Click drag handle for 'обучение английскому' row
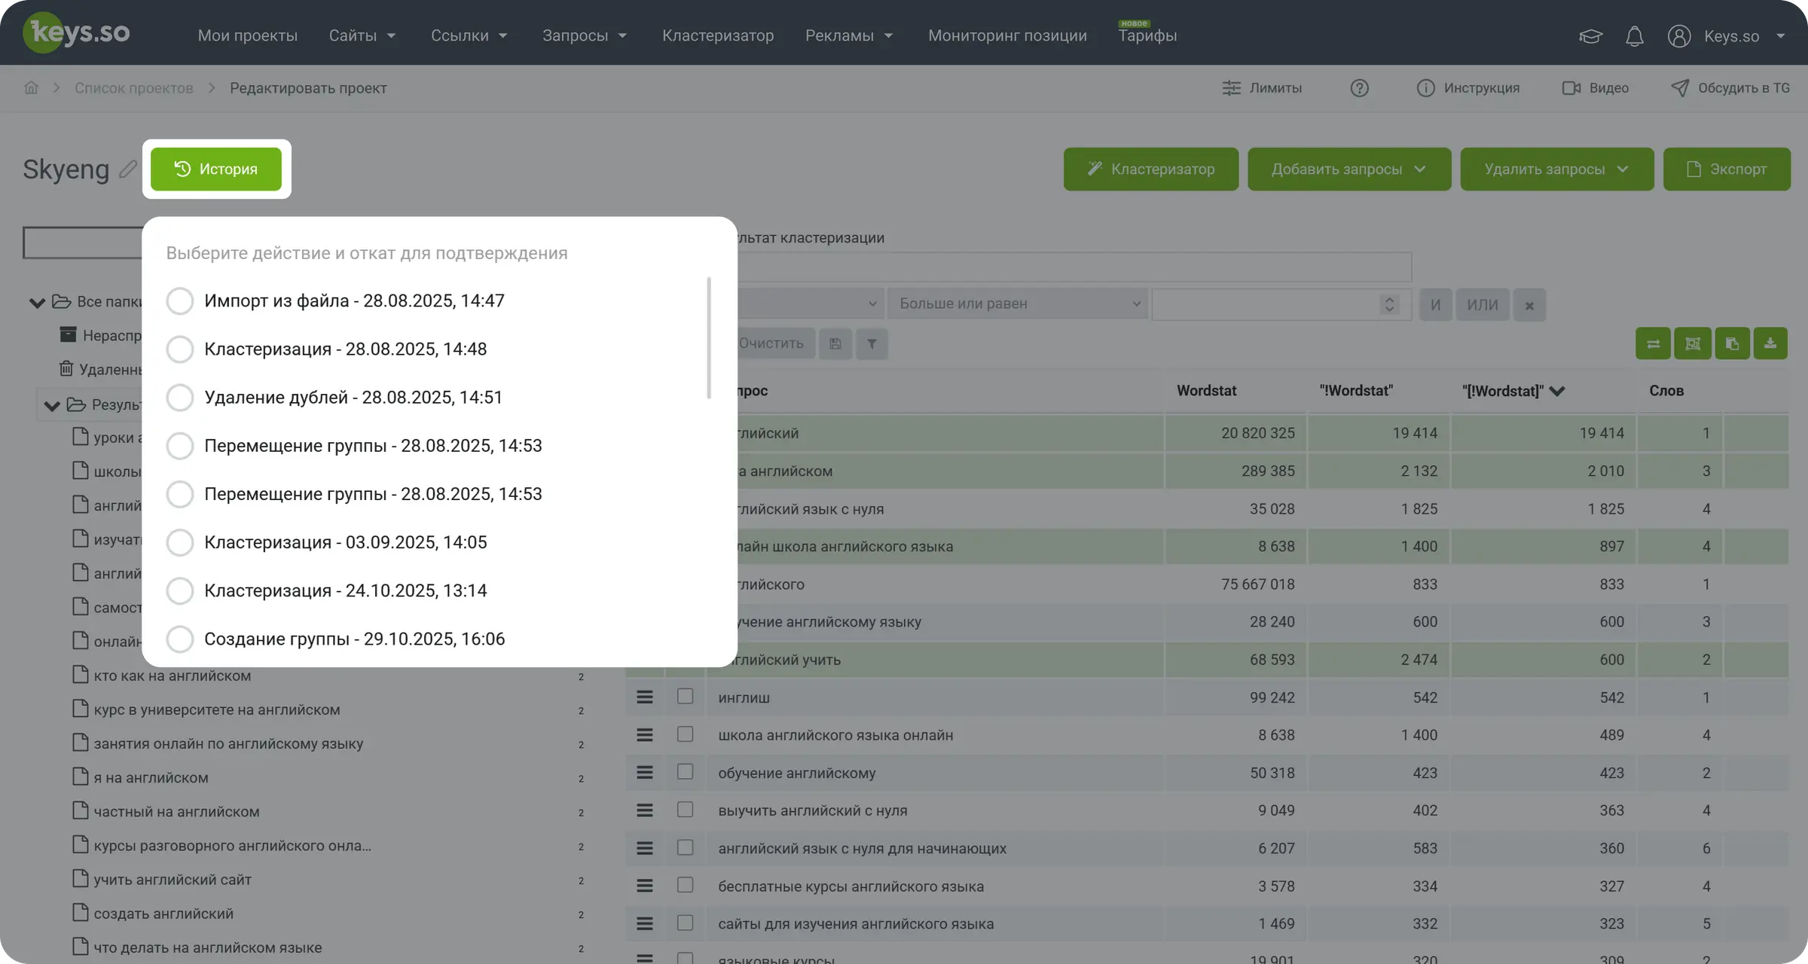 (x=645, y=773)
